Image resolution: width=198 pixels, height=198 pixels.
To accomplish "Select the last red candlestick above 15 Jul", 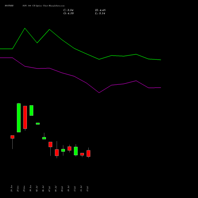I will [x=88, y=153].
